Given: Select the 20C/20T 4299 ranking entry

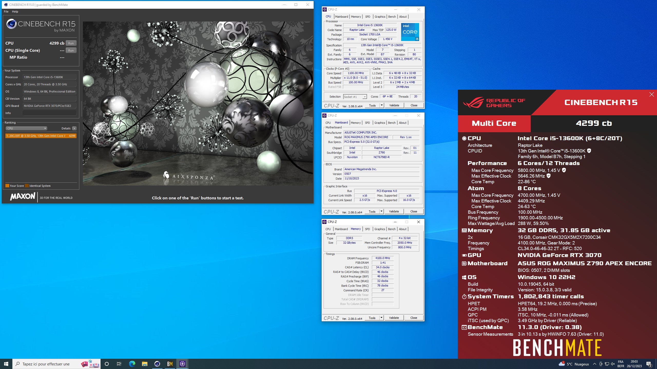Looking at the screenshot, I should 41,136.
